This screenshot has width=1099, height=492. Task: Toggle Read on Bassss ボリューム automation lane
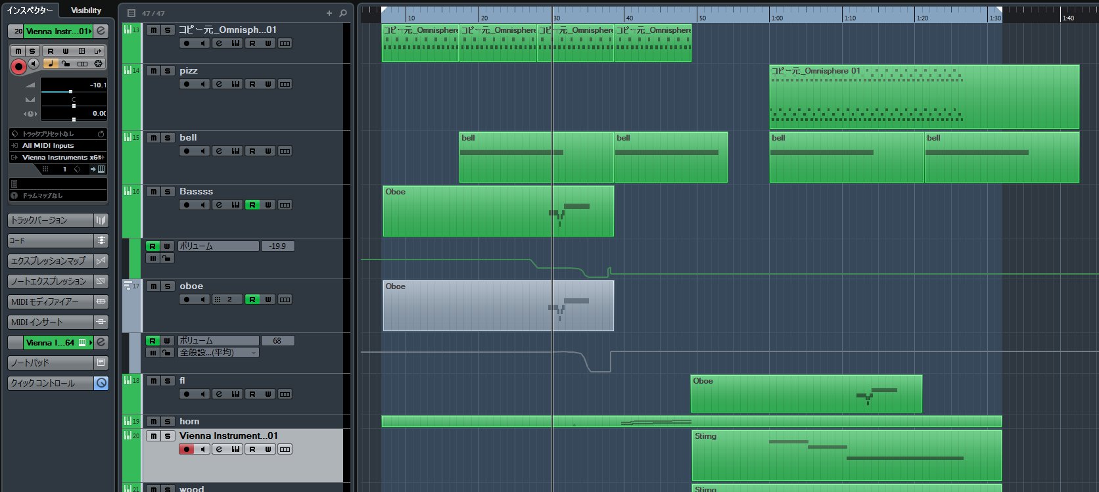tap(152, 246)
